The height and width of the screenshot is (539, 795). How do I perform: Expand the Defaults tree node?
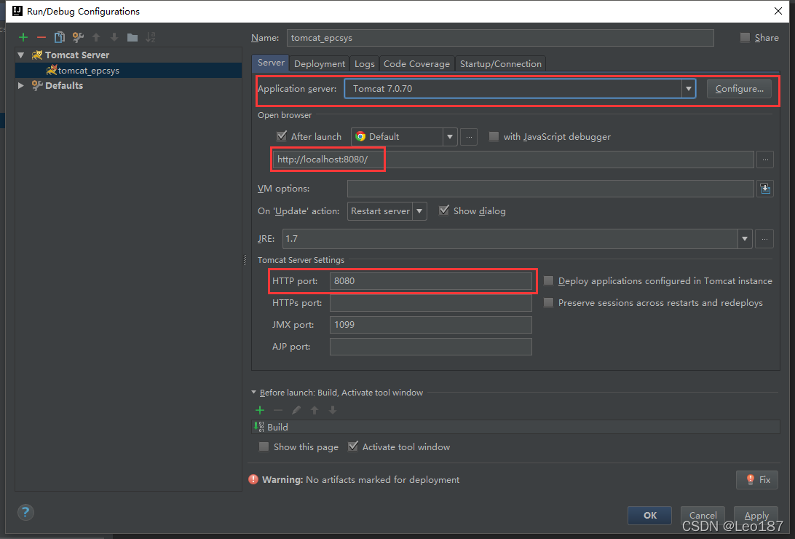tap(21, 85)
